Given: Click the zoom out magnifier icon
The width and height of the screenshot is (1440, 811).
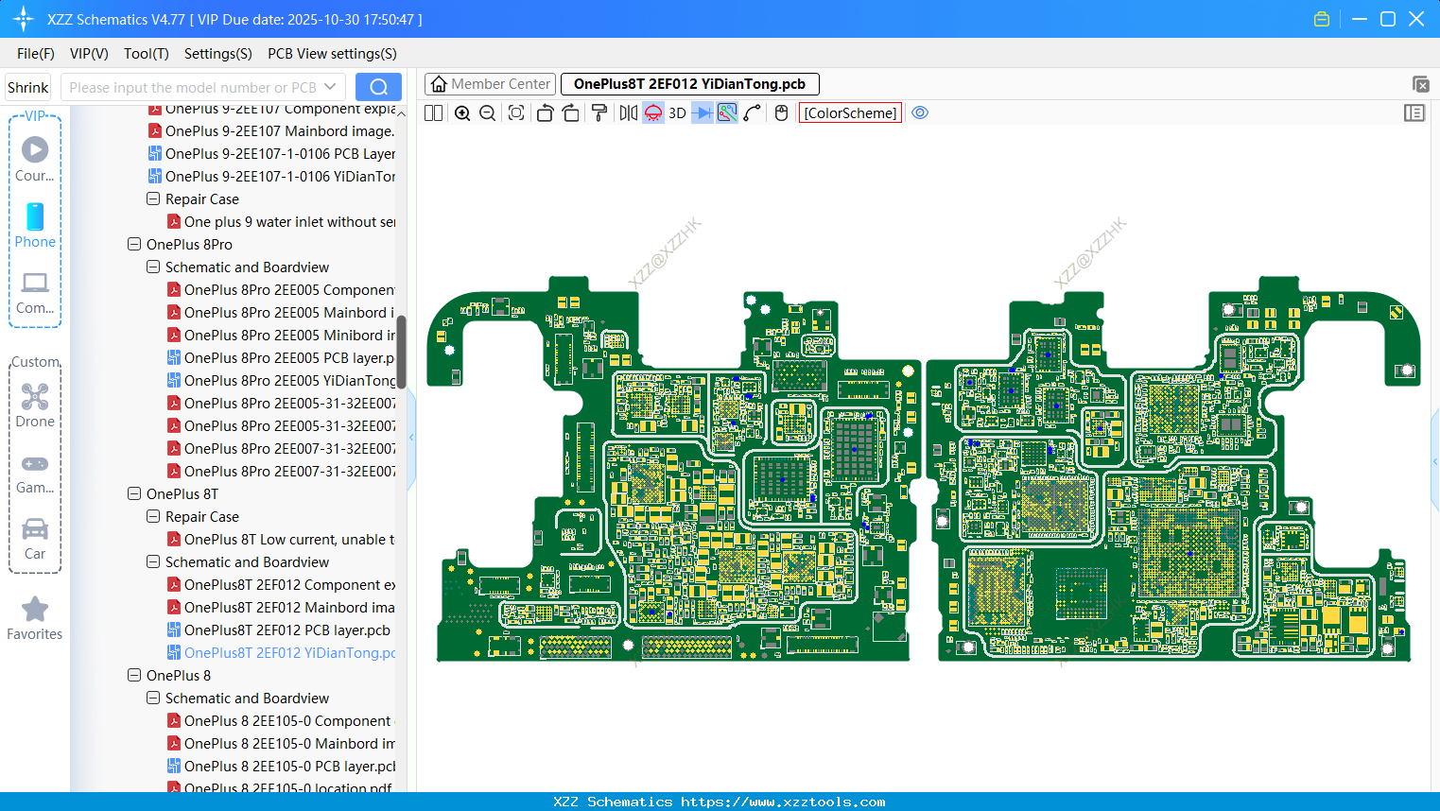Looking at the screenshot, I should tap(488, 113).
